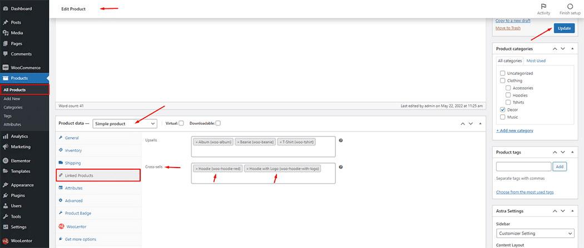Click the blue Update button

[564, 28]
